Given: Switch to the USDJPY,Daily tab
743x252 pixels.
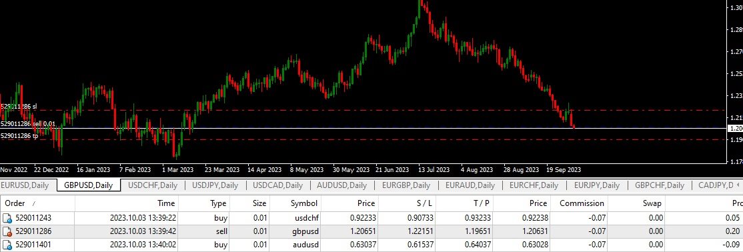Looking at the screenshot, I should 215,185.
